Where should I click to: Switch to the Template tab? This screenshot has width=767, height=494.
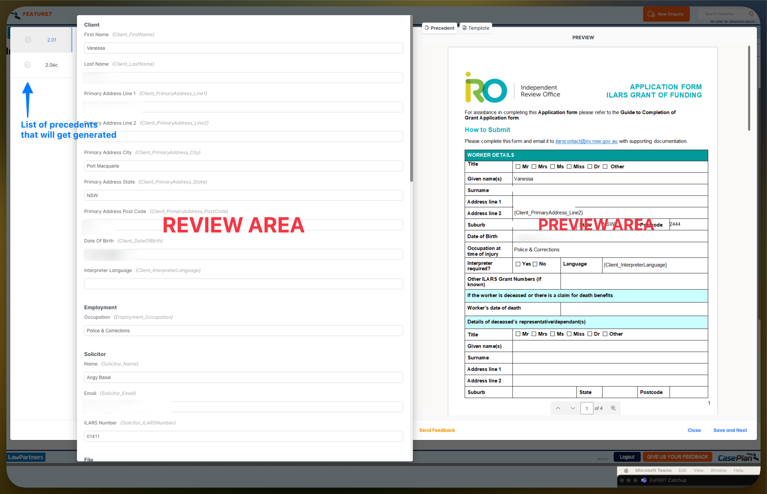[476, 28]
